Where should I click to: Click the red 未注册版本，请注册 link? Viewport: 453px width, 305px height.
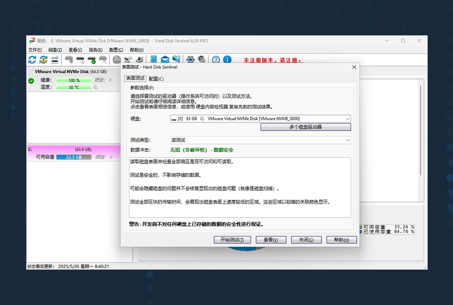273,60
